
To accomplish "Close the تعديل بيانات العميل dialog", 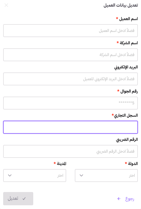I will [x=6, y=5].
